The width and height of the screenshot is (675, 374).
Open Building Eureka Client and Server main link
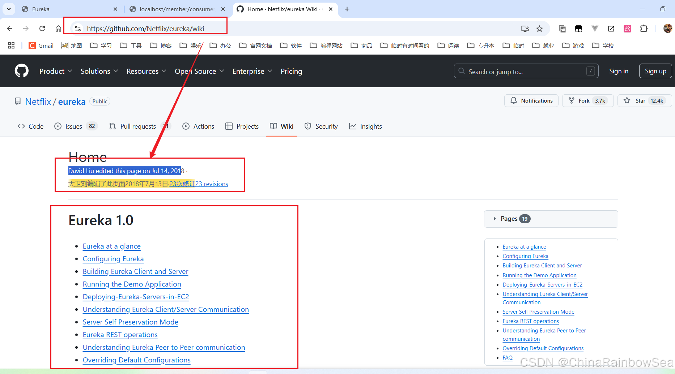pos(135,271)
